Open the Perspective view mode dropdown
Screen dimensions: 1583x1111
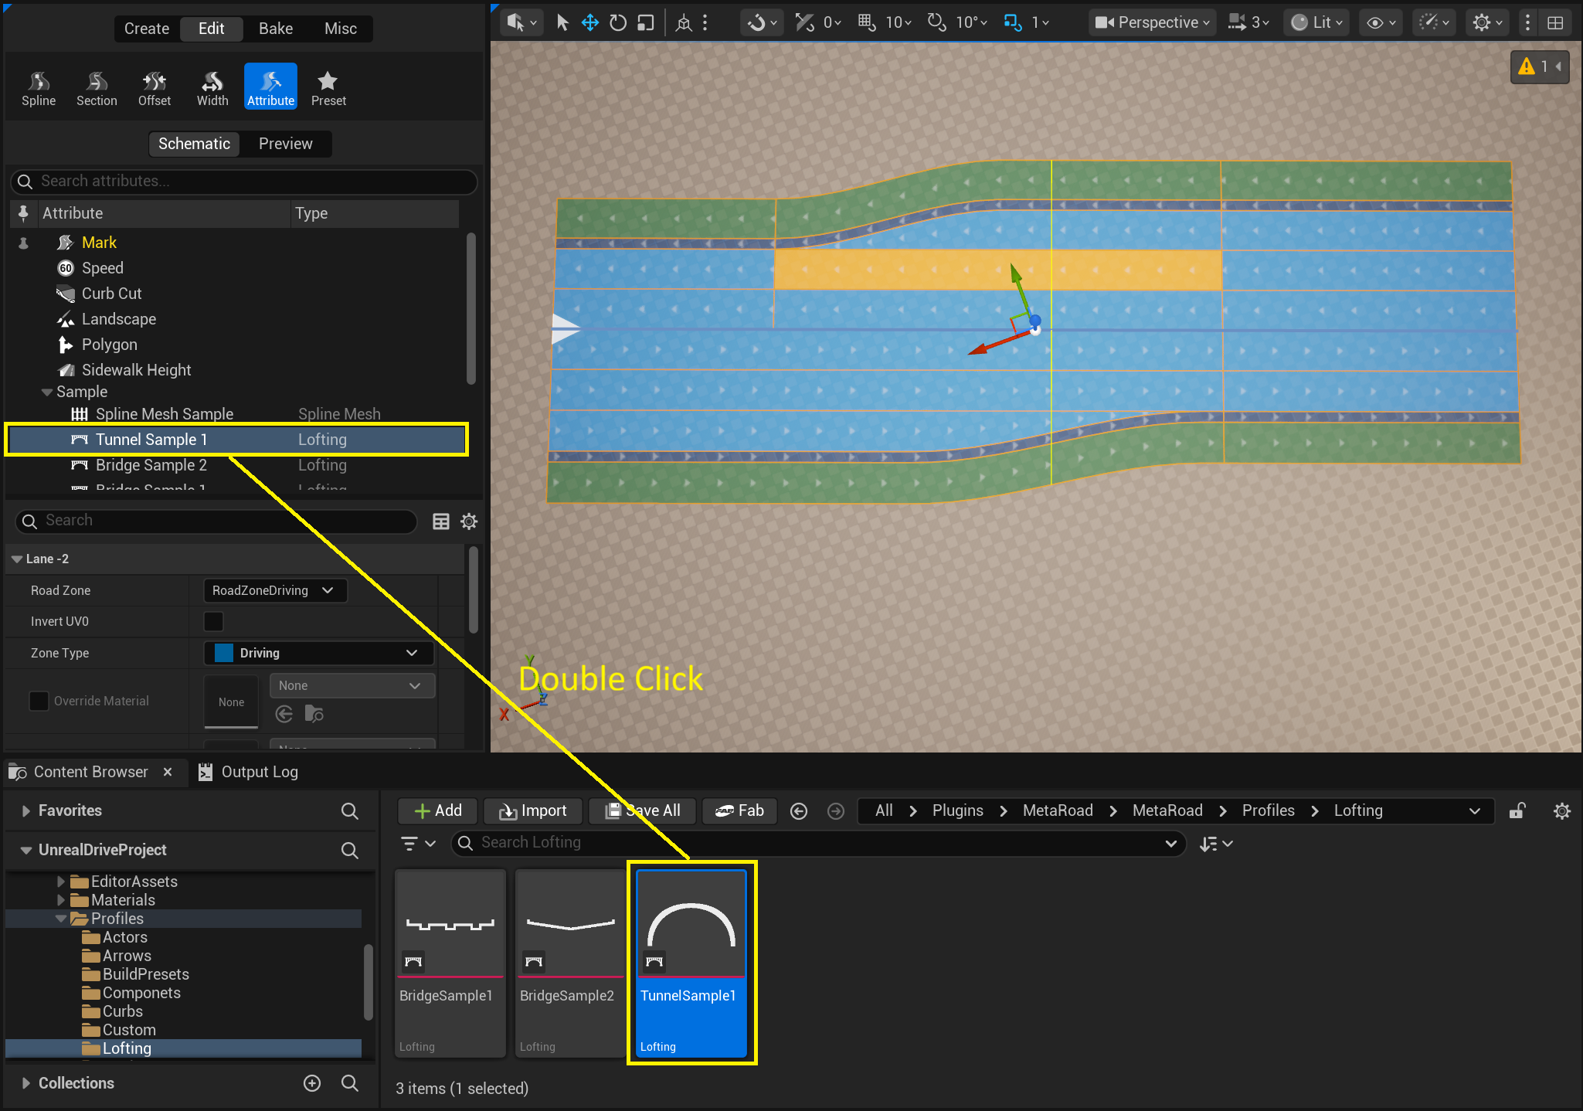[1152, 22]
